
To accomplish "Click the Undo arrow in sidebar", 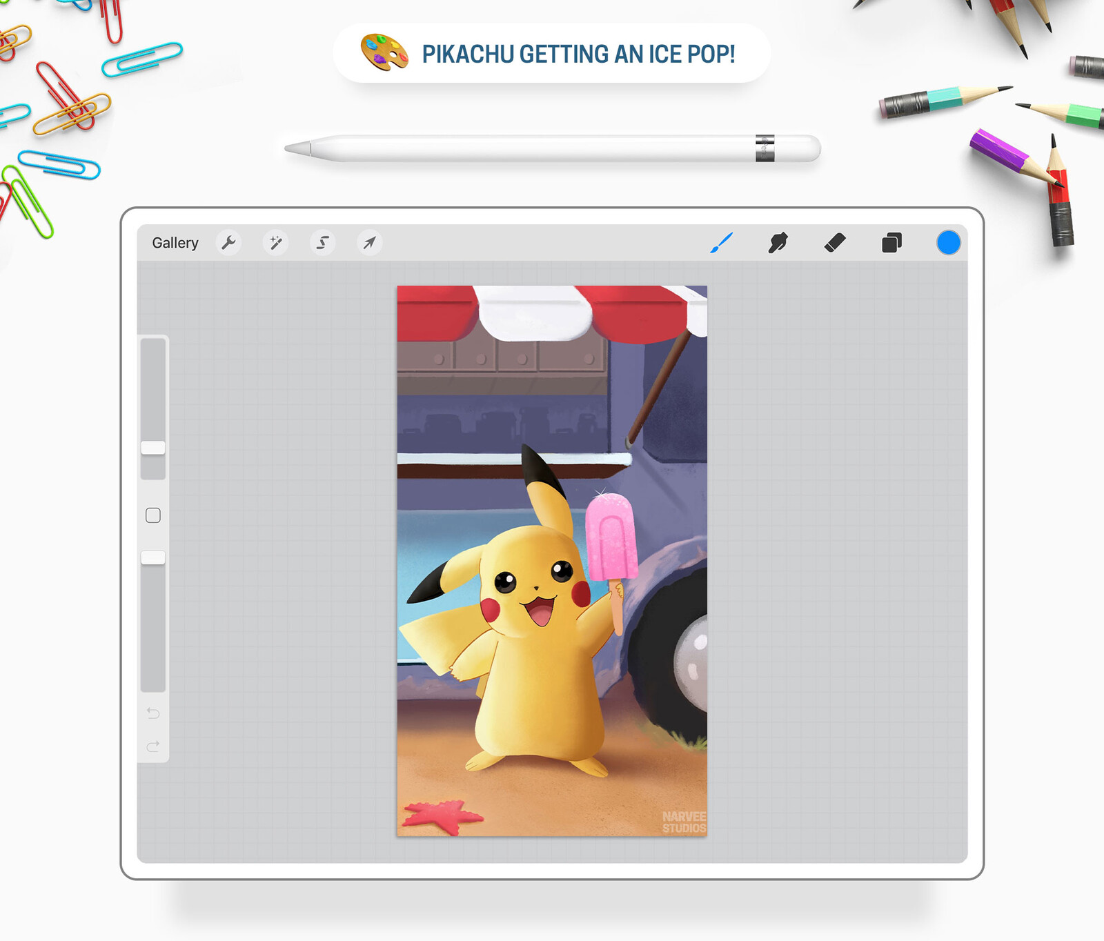I will click(x=153, y=713).
